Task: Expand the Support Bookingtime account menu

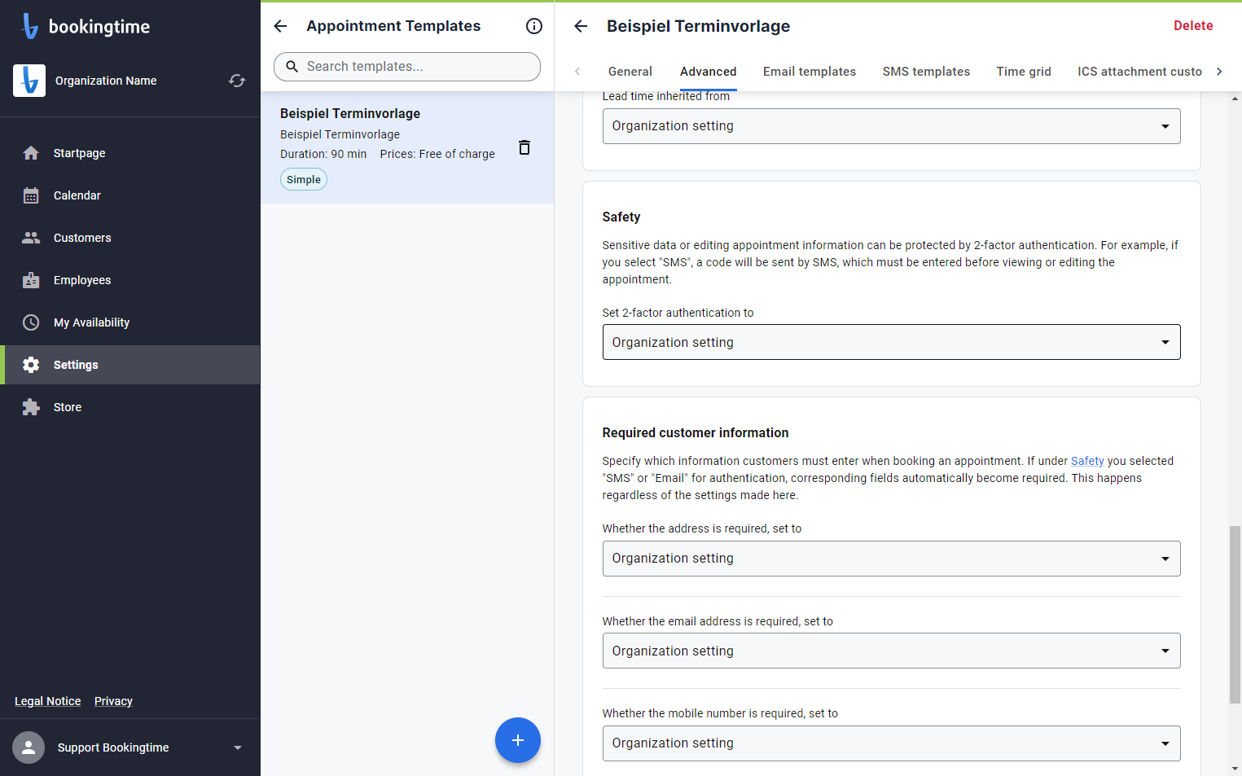Action: (238, 748)
